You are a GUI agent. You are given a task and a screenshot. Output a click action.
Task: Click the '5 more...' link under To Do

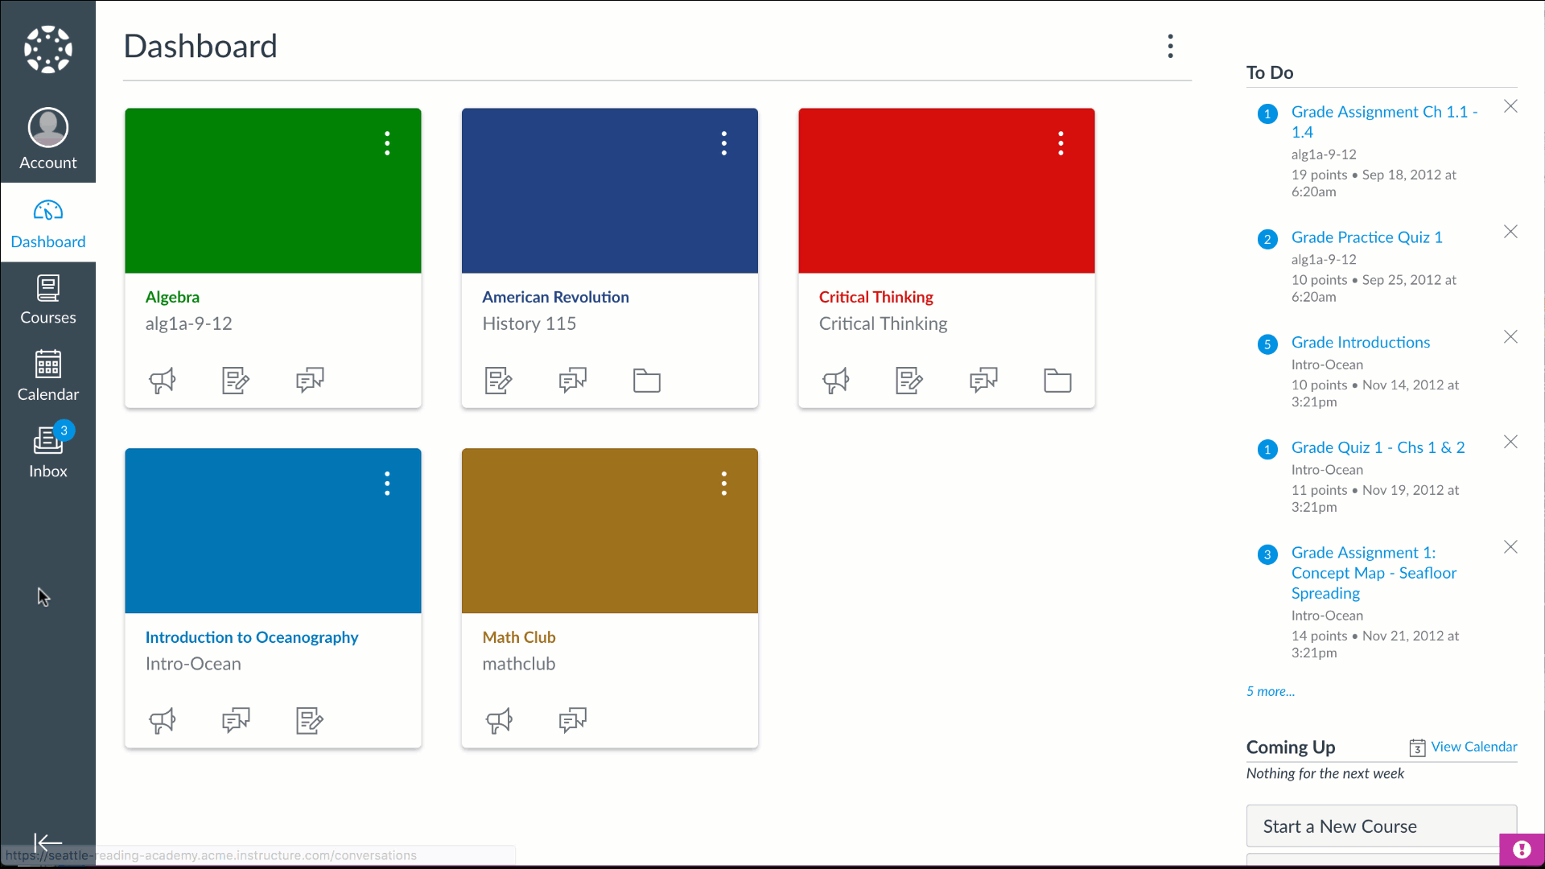[x=1270, y=691]
